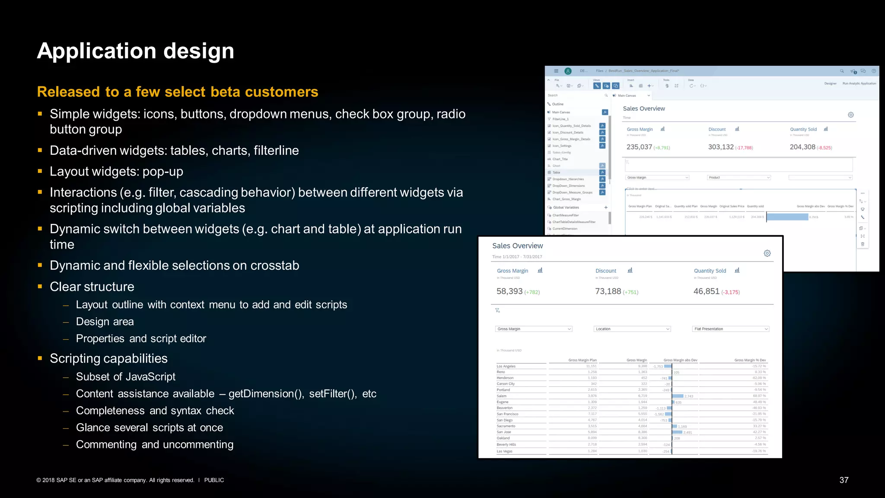Screen dimensions: 885x498
Task: Open the Product dropdown in designer canvas
Action: (739, 178)
